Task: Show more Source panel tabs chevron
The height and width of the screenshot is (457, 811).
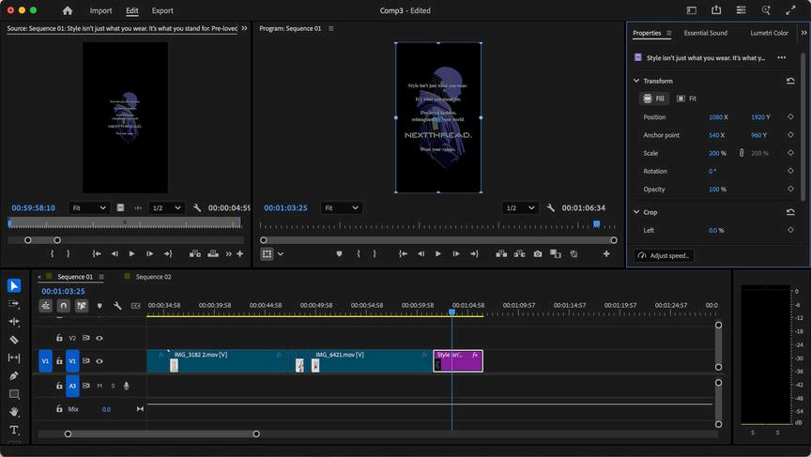Action: (244, 28)
